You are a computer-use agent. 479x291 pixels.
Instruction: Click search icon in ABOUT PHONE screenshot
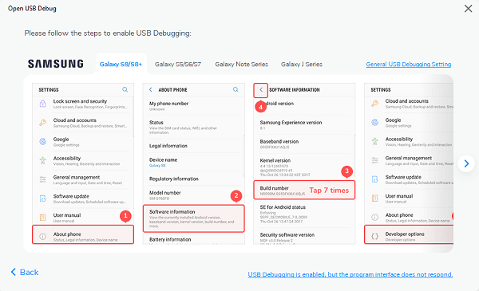236,89
